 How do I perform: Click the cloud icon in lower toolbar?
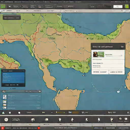pos(3,113)
